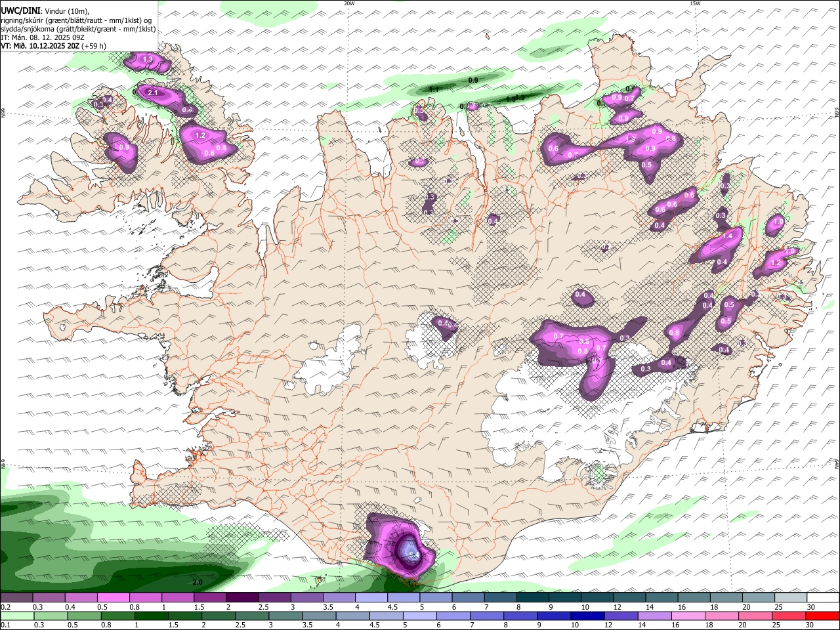Select dusky purple 0.2 swatch in upper legend
The height and width of the screenshot is (630, 840).
point(16,598)
